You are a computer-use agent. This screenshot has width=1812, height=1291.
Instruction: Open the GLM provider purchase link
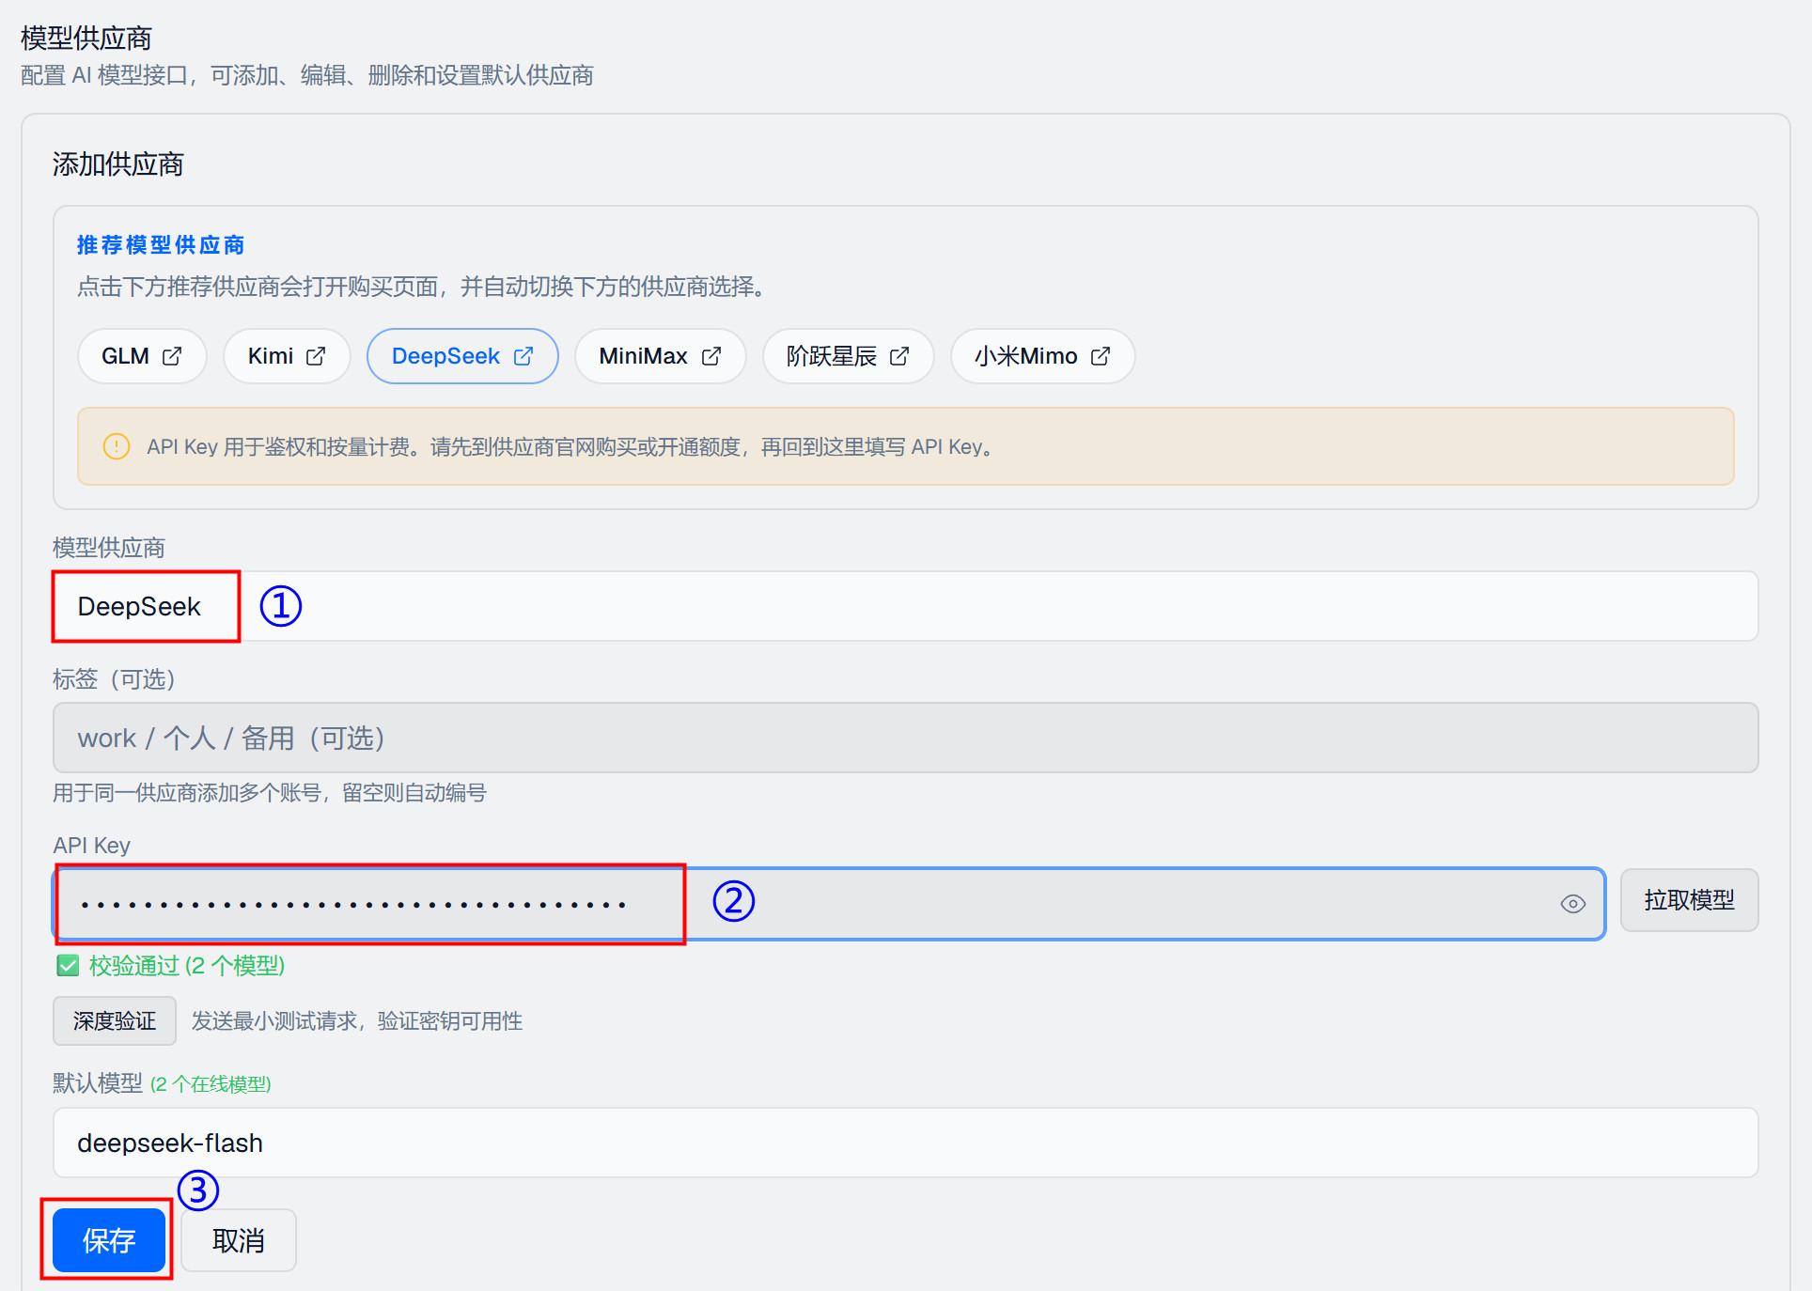pyautogui.click(x=142, y=356)
